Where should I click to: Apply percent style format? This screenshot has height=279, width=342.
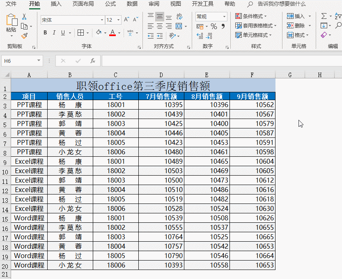(x=214, y=26)
